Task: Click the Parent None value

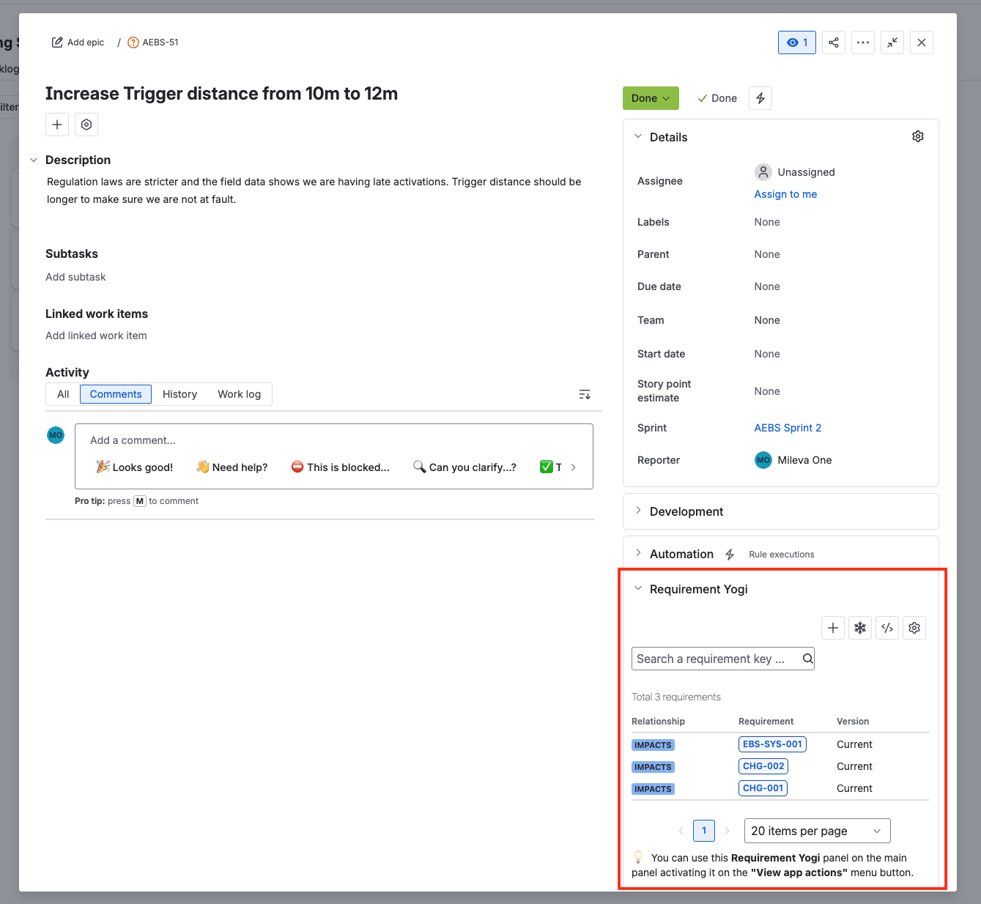Action: coord(767,254)
